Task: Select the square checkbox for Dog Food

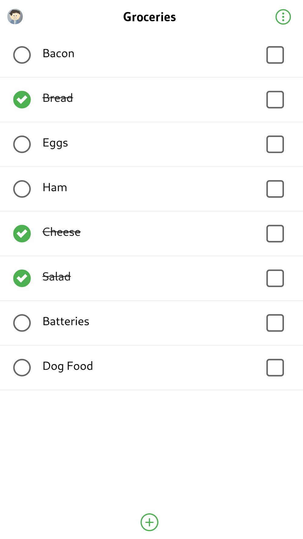Action: click(x=275, y=367)
